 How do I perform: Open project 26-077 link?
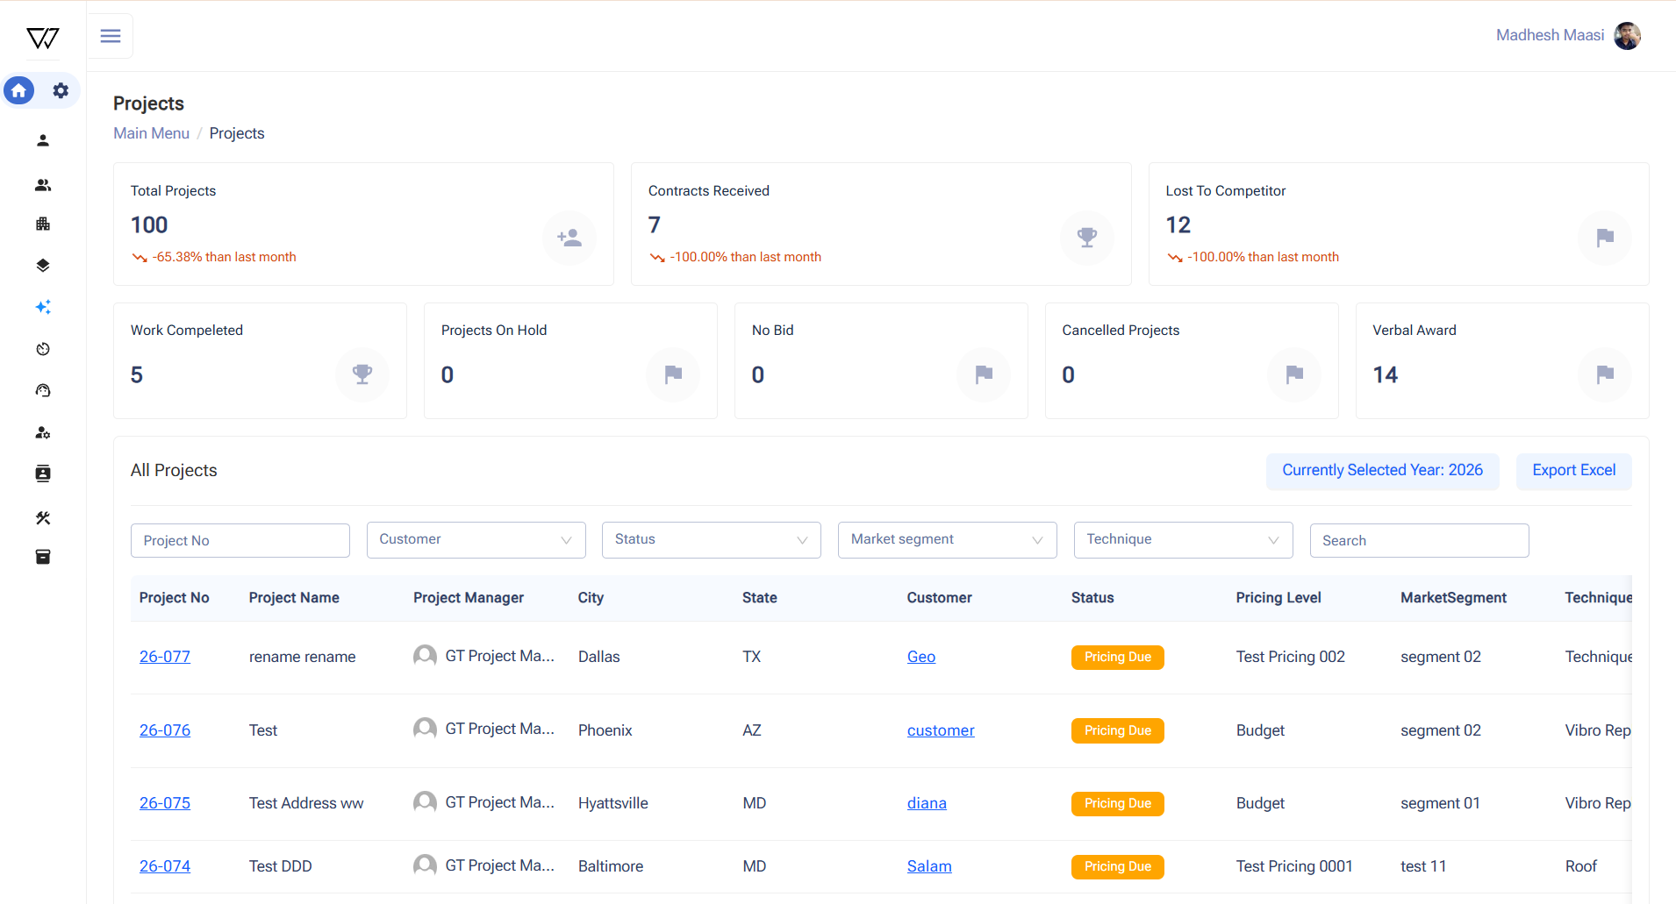coord(165,657)
